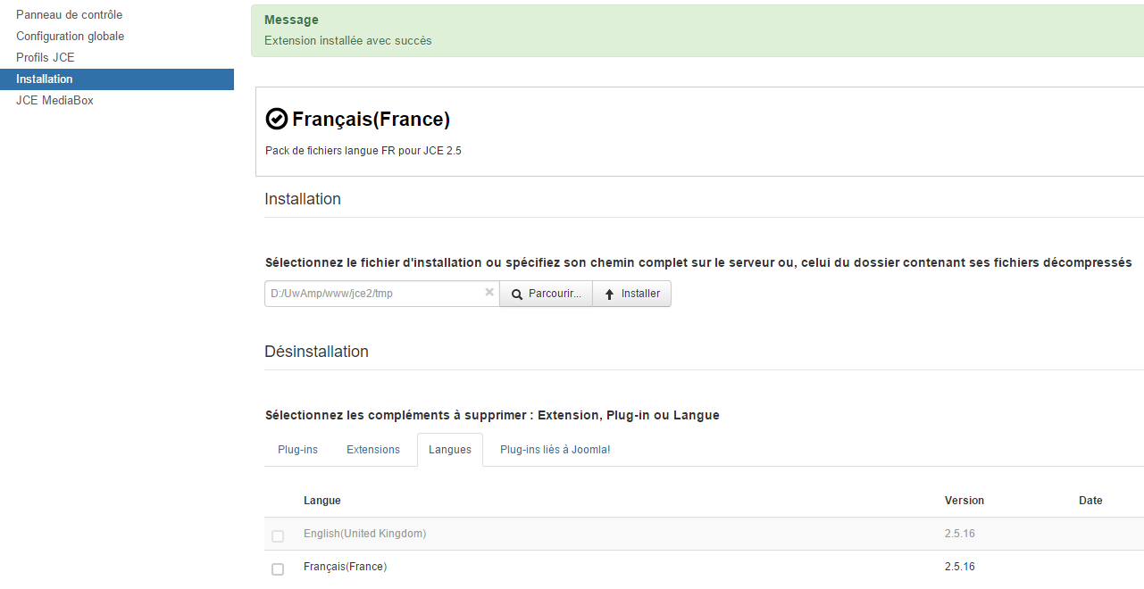The height and width of the screenshot is (589, 1144).
Task: Open JCE MediaBox in the sidebar
Action: pyautogui.click(x=54, y=100)
